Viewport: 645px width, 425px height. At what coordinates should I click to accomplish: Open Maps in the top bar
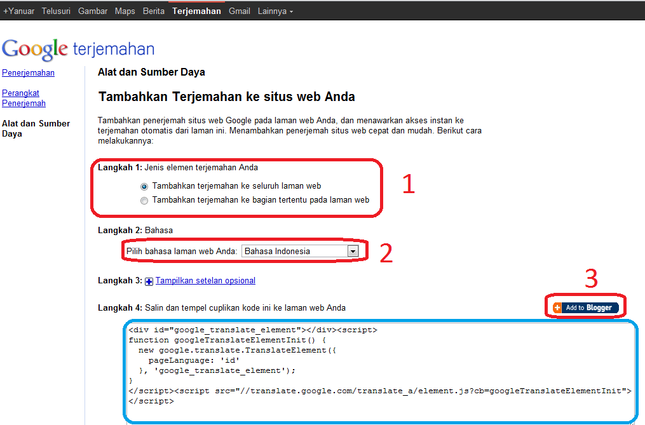click(x=125, y=11)
